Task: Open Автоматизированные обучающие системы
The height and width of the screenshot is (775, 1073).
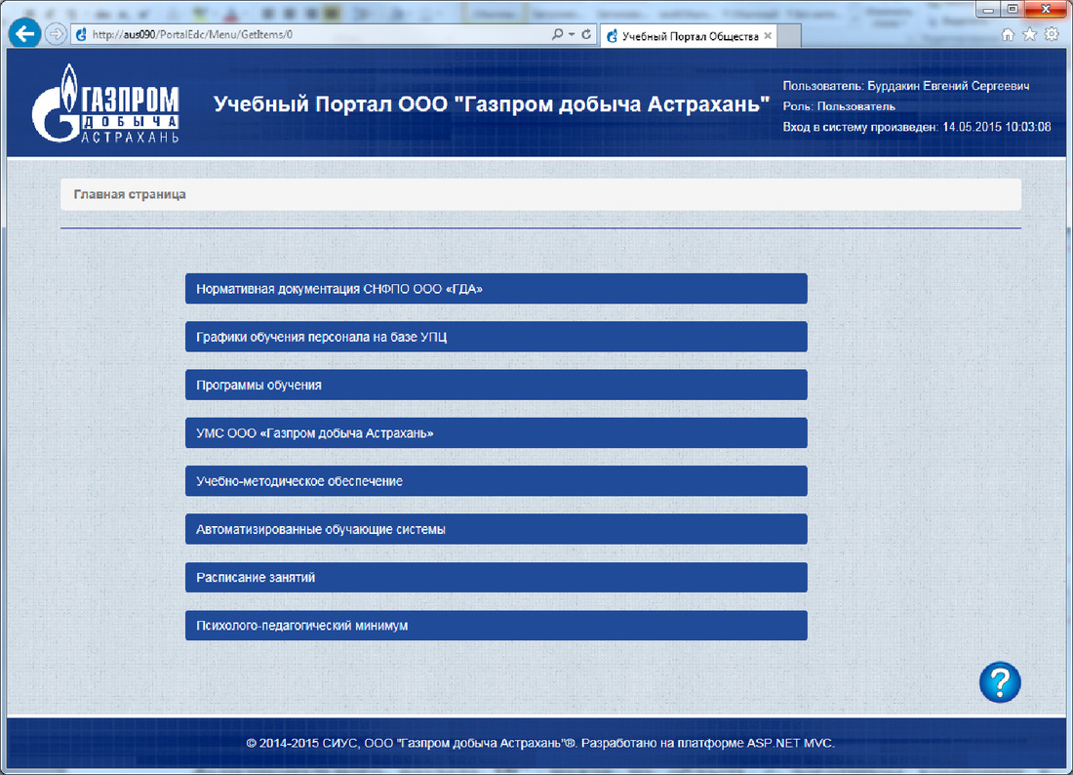Action: pos(497,529)
